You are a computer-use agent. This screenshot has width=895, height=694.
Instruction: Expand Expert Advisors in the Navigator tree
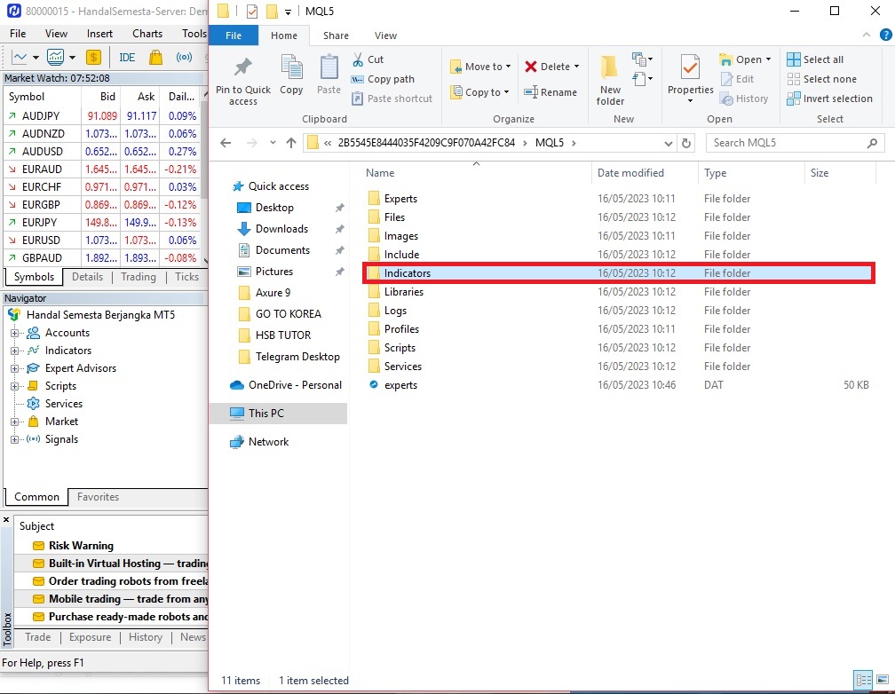click(x=16, y=368)
